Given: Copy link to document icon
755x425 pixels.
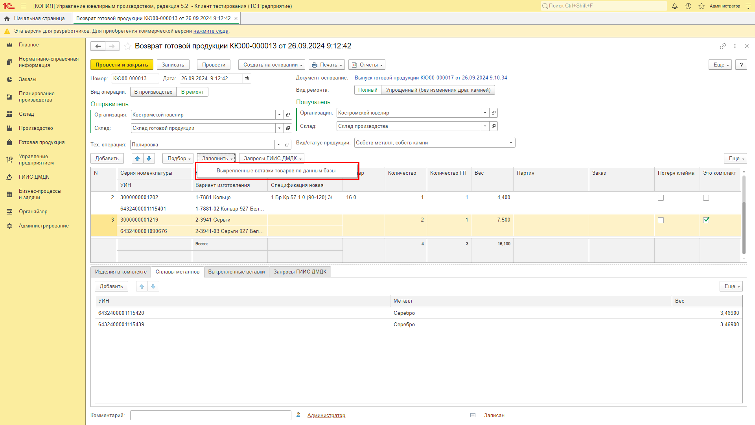Looking at the screenshot, I should click(723, 46).
